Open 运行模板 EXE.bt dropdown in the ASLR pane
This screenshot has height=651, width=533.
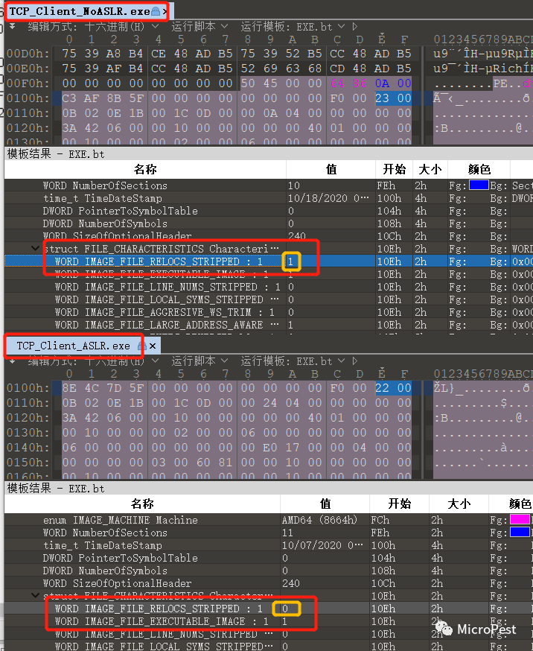point(293,361)
